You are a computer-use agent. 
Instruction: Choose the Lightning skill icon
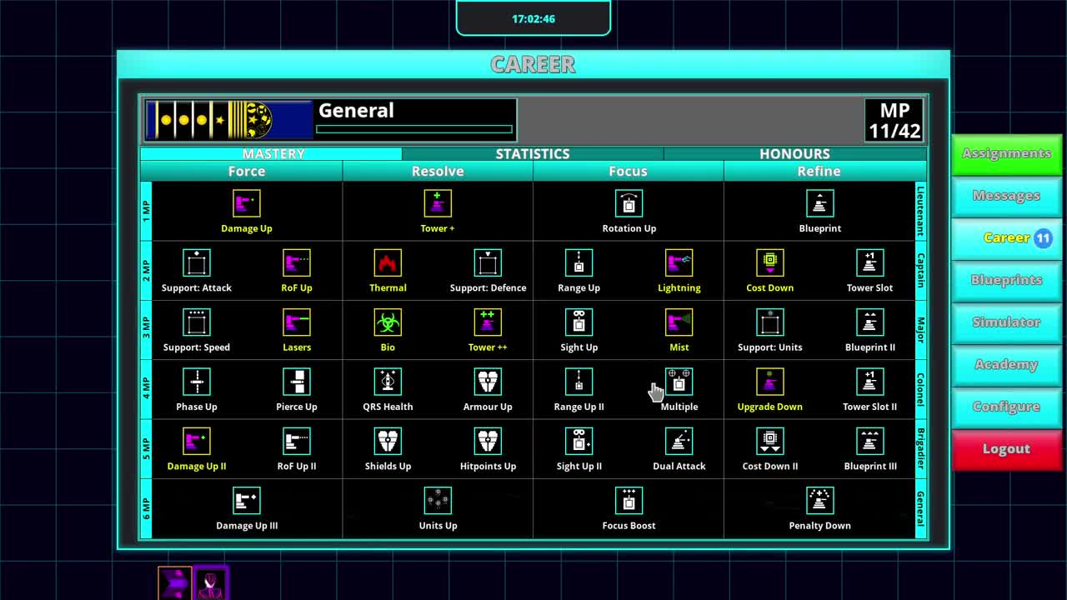click(679, 263)
